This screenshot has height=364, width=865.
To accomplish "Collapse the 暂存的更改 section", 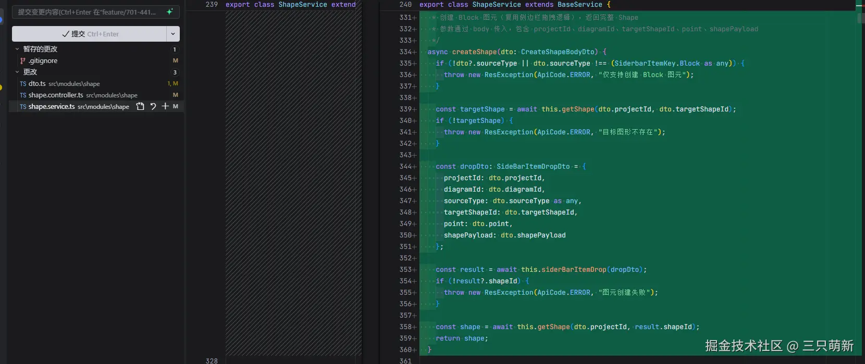I will [17, 49].
